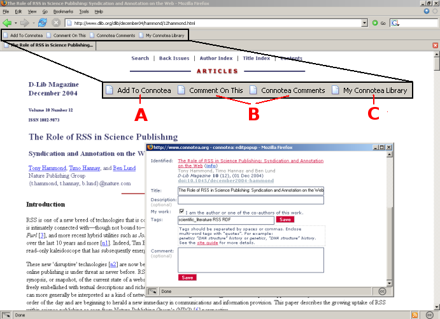Open the Search link in page navigation

140,58
